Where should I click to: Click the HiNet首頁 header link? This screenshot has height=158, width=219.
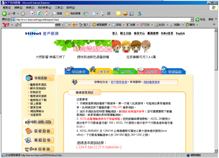point(167,33)
